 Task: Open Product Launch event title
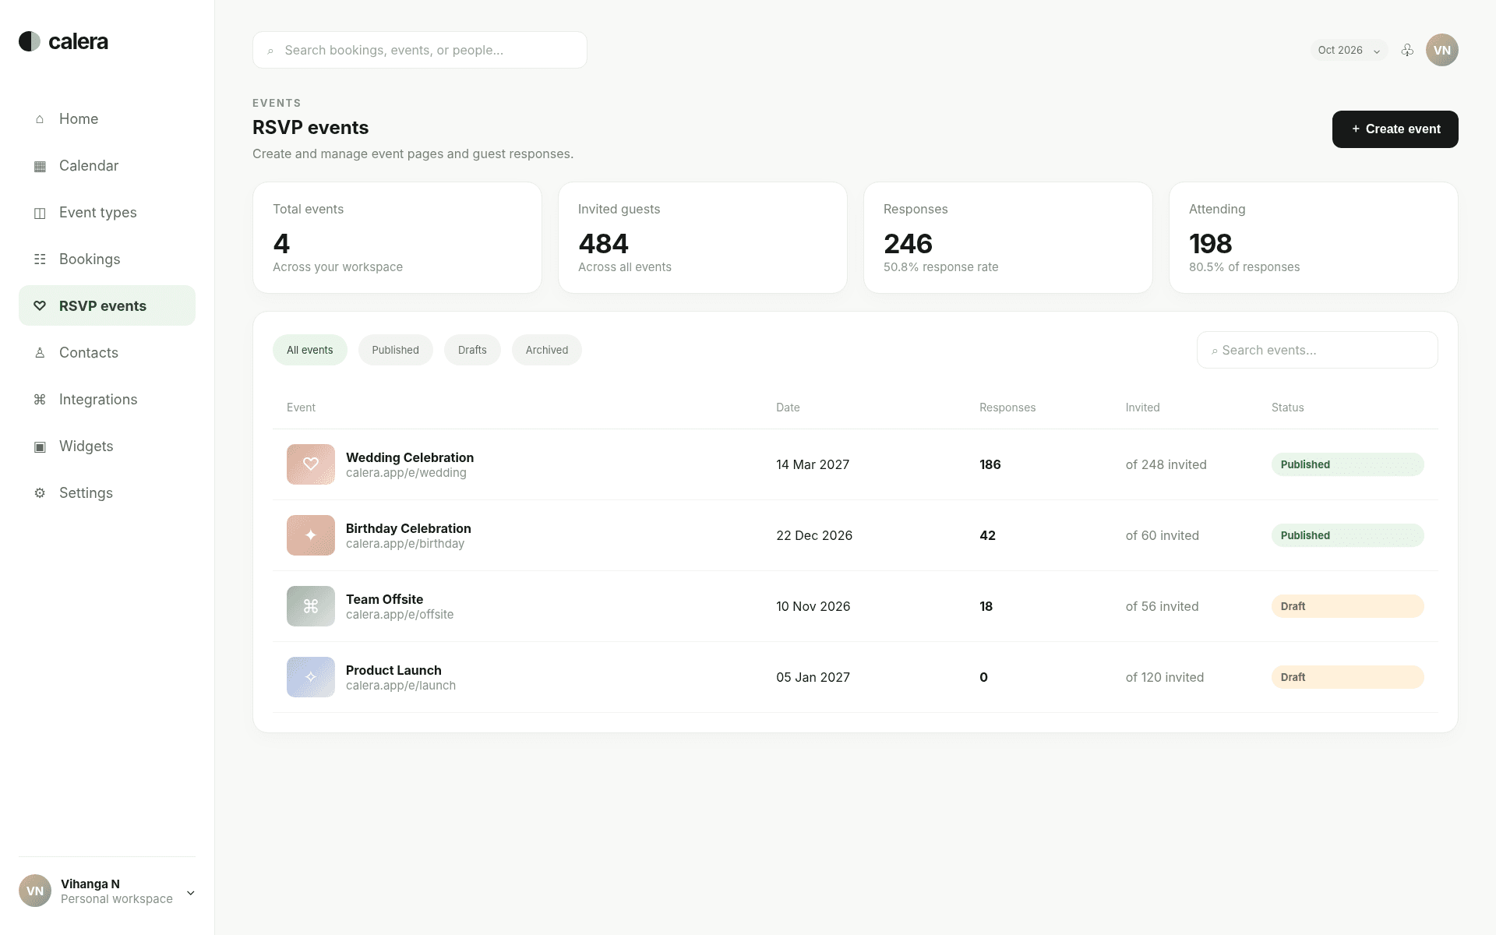pyautogui.click(x=393, y=670)
